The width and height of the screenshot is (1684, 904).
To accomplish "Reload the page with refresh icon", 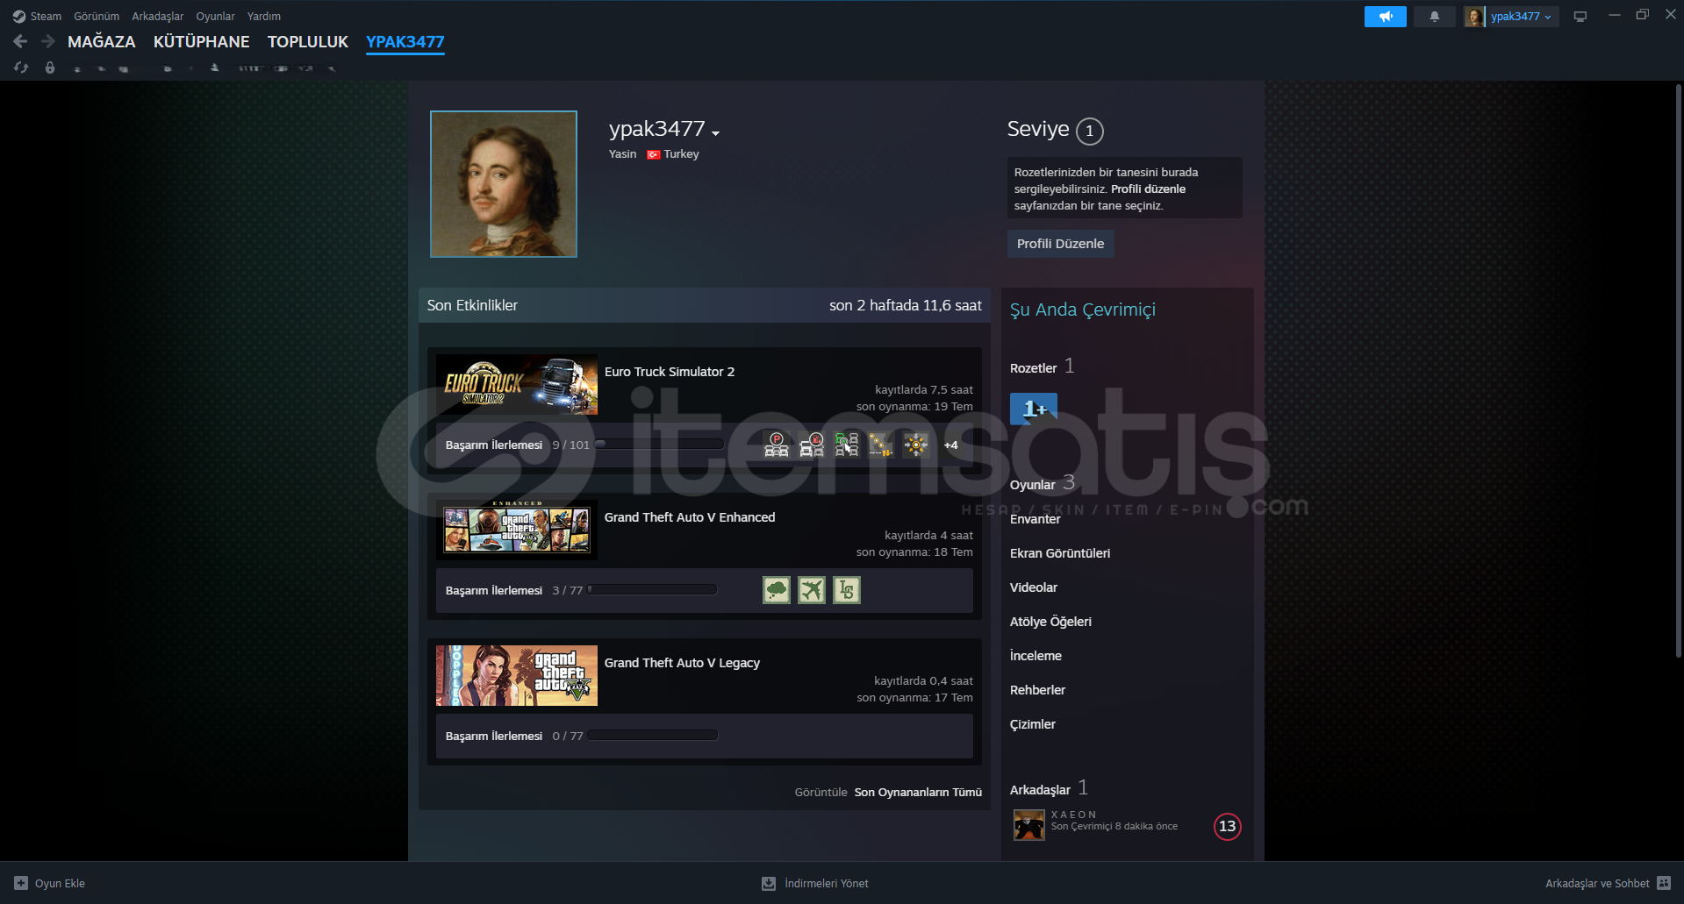I will tap(21, 68).
